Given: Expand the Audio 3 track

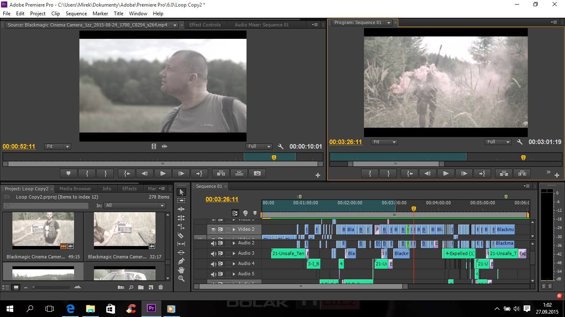Looking at the screenshot, I should click(234, 253).
